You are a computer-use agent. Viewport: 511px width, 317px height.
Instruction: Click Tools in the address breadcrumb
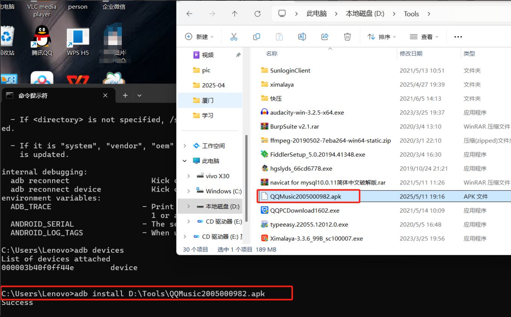point(411,14)
